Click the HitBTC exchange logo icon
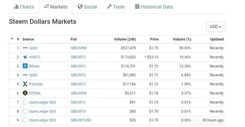The width and height of the screenshot is (245, 127). pyautogui.click(x=25, y=57)
